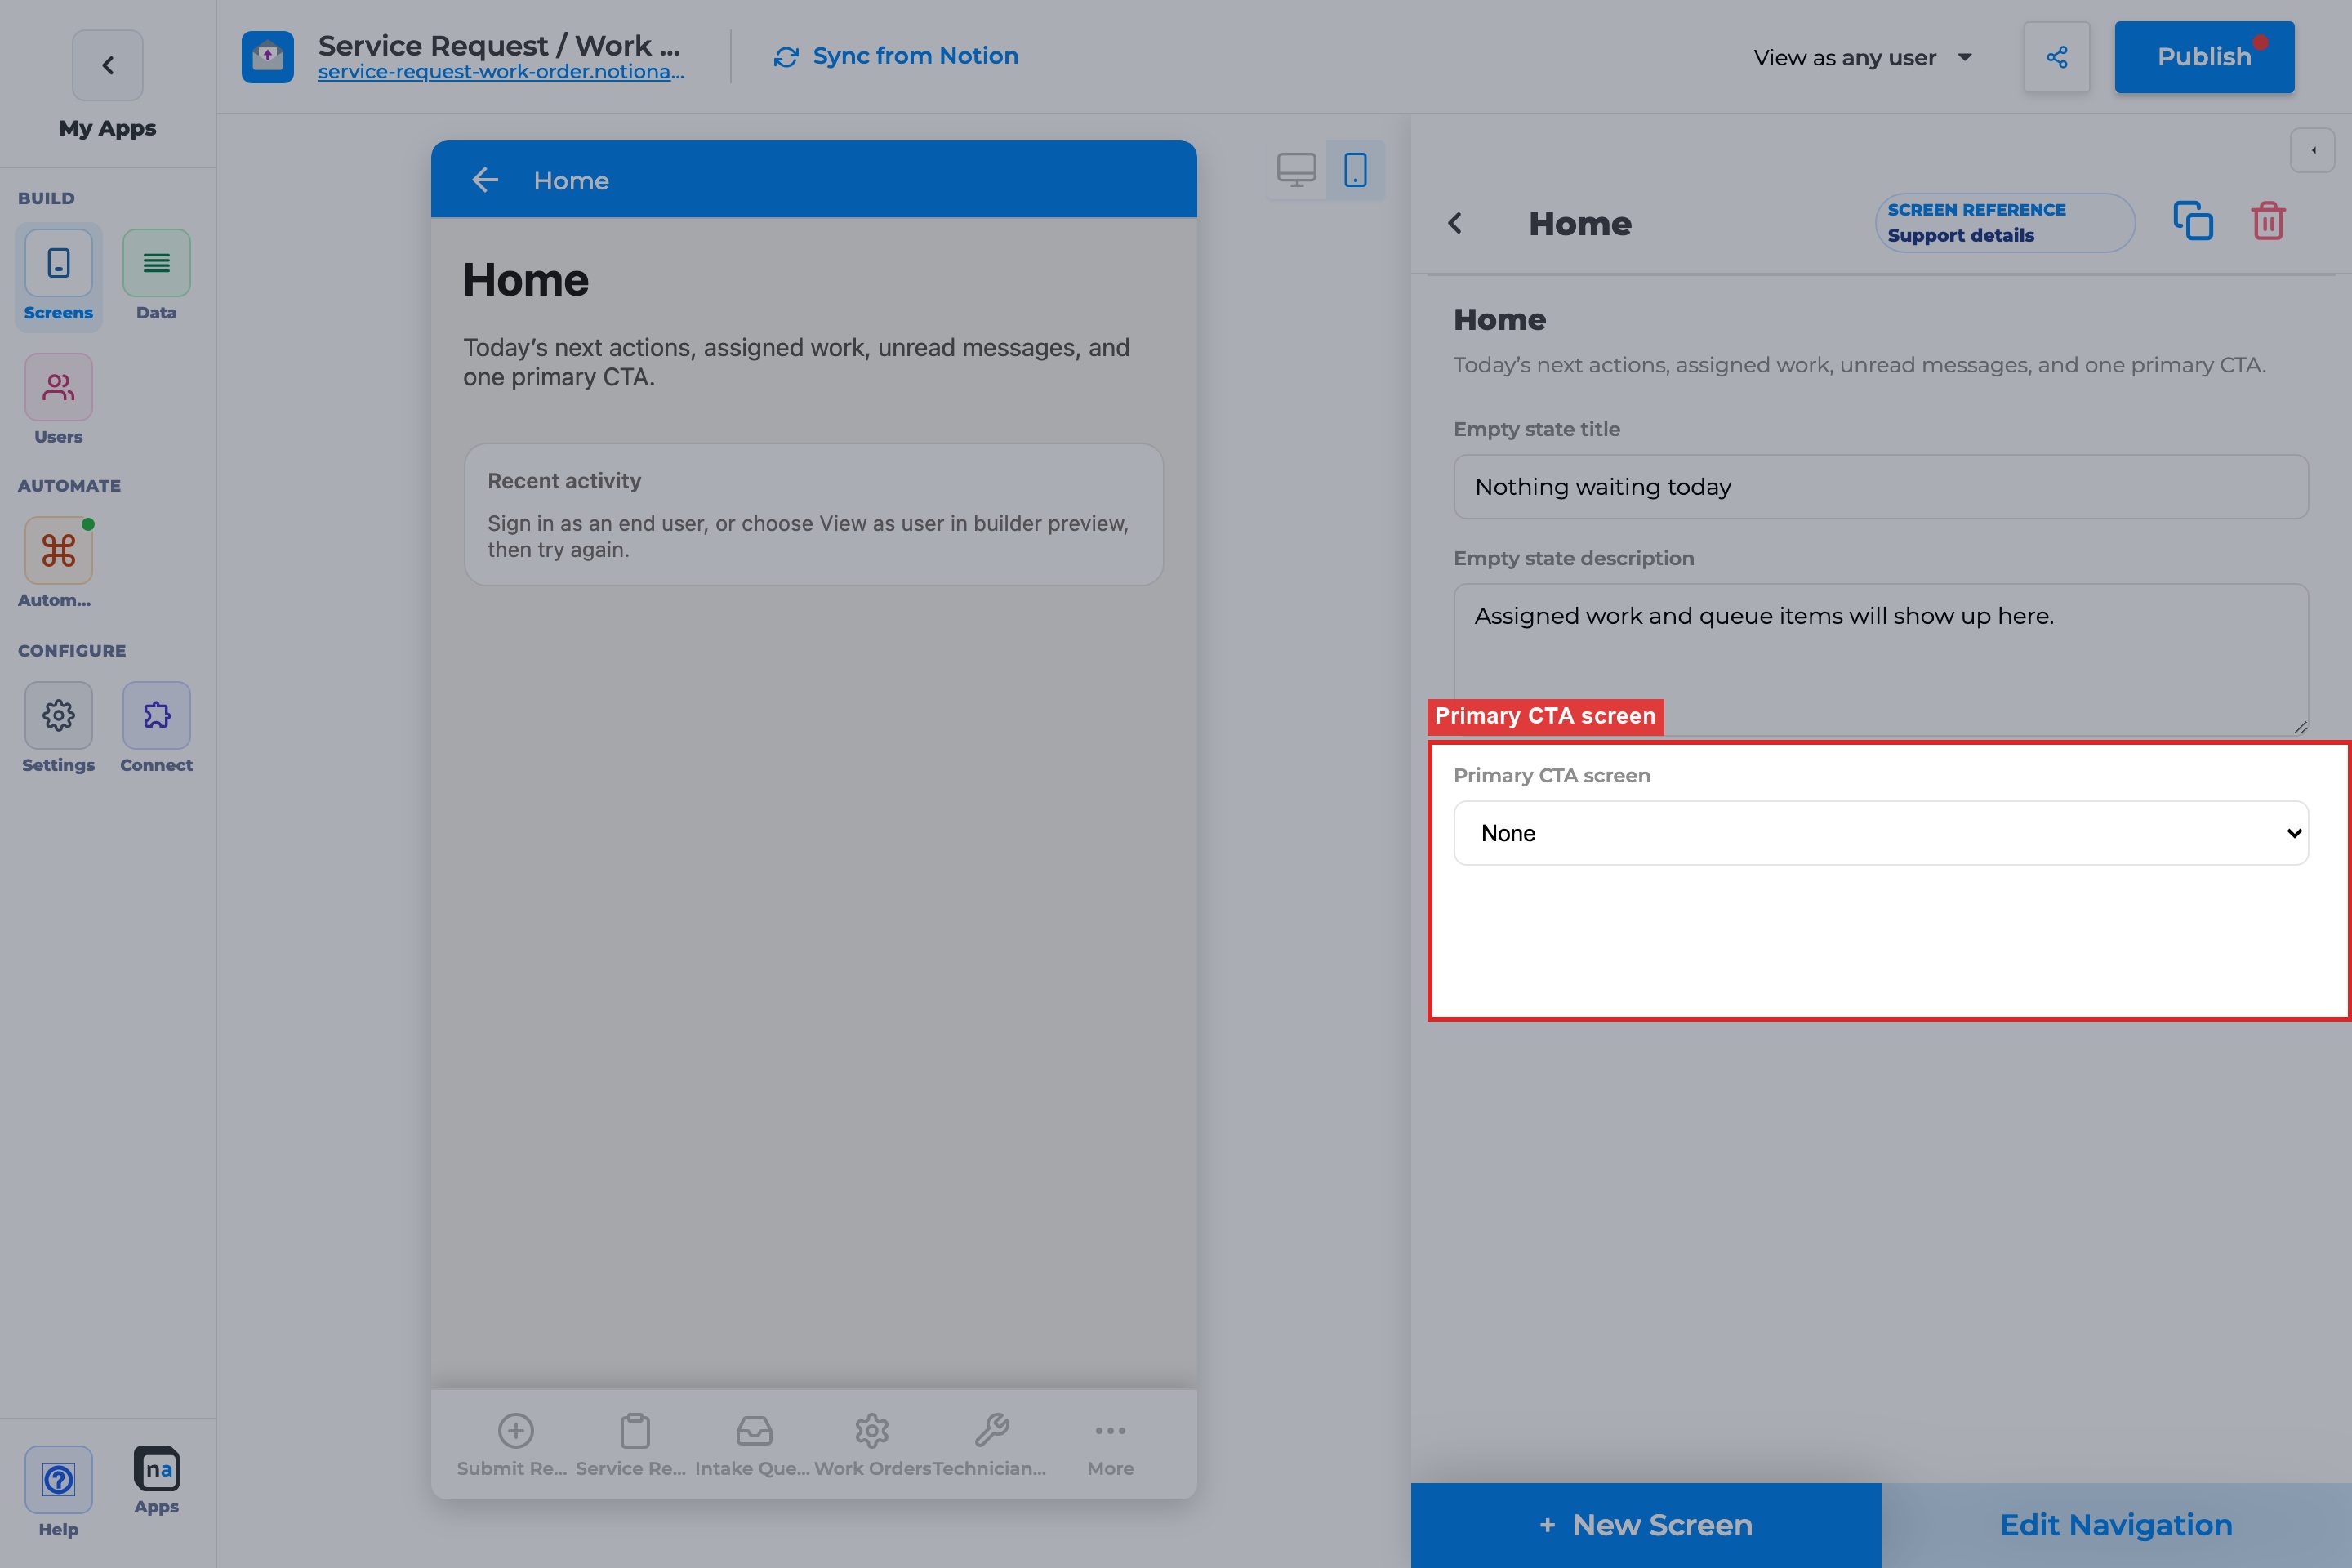2352x1568 pixels.
Task: Open the Help center
Action: pyautogui.click(x=58, y=1492)
